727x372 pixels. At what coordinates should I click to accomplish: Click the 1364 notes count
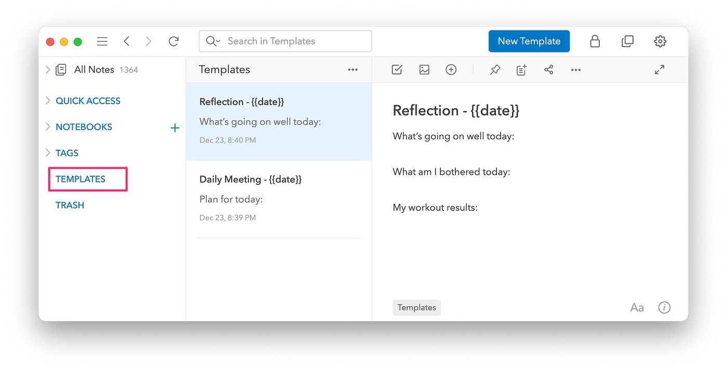(x=129, y=70)
